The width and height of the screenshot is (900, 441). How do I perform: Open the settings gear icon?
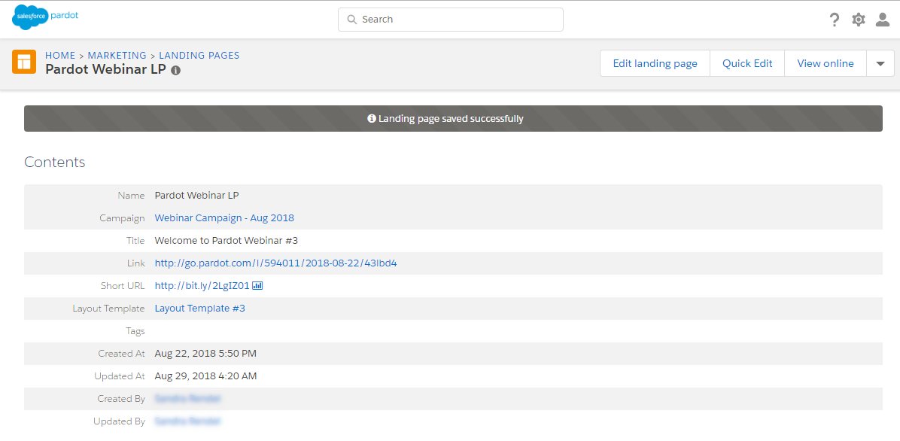(x=858, y=20)
